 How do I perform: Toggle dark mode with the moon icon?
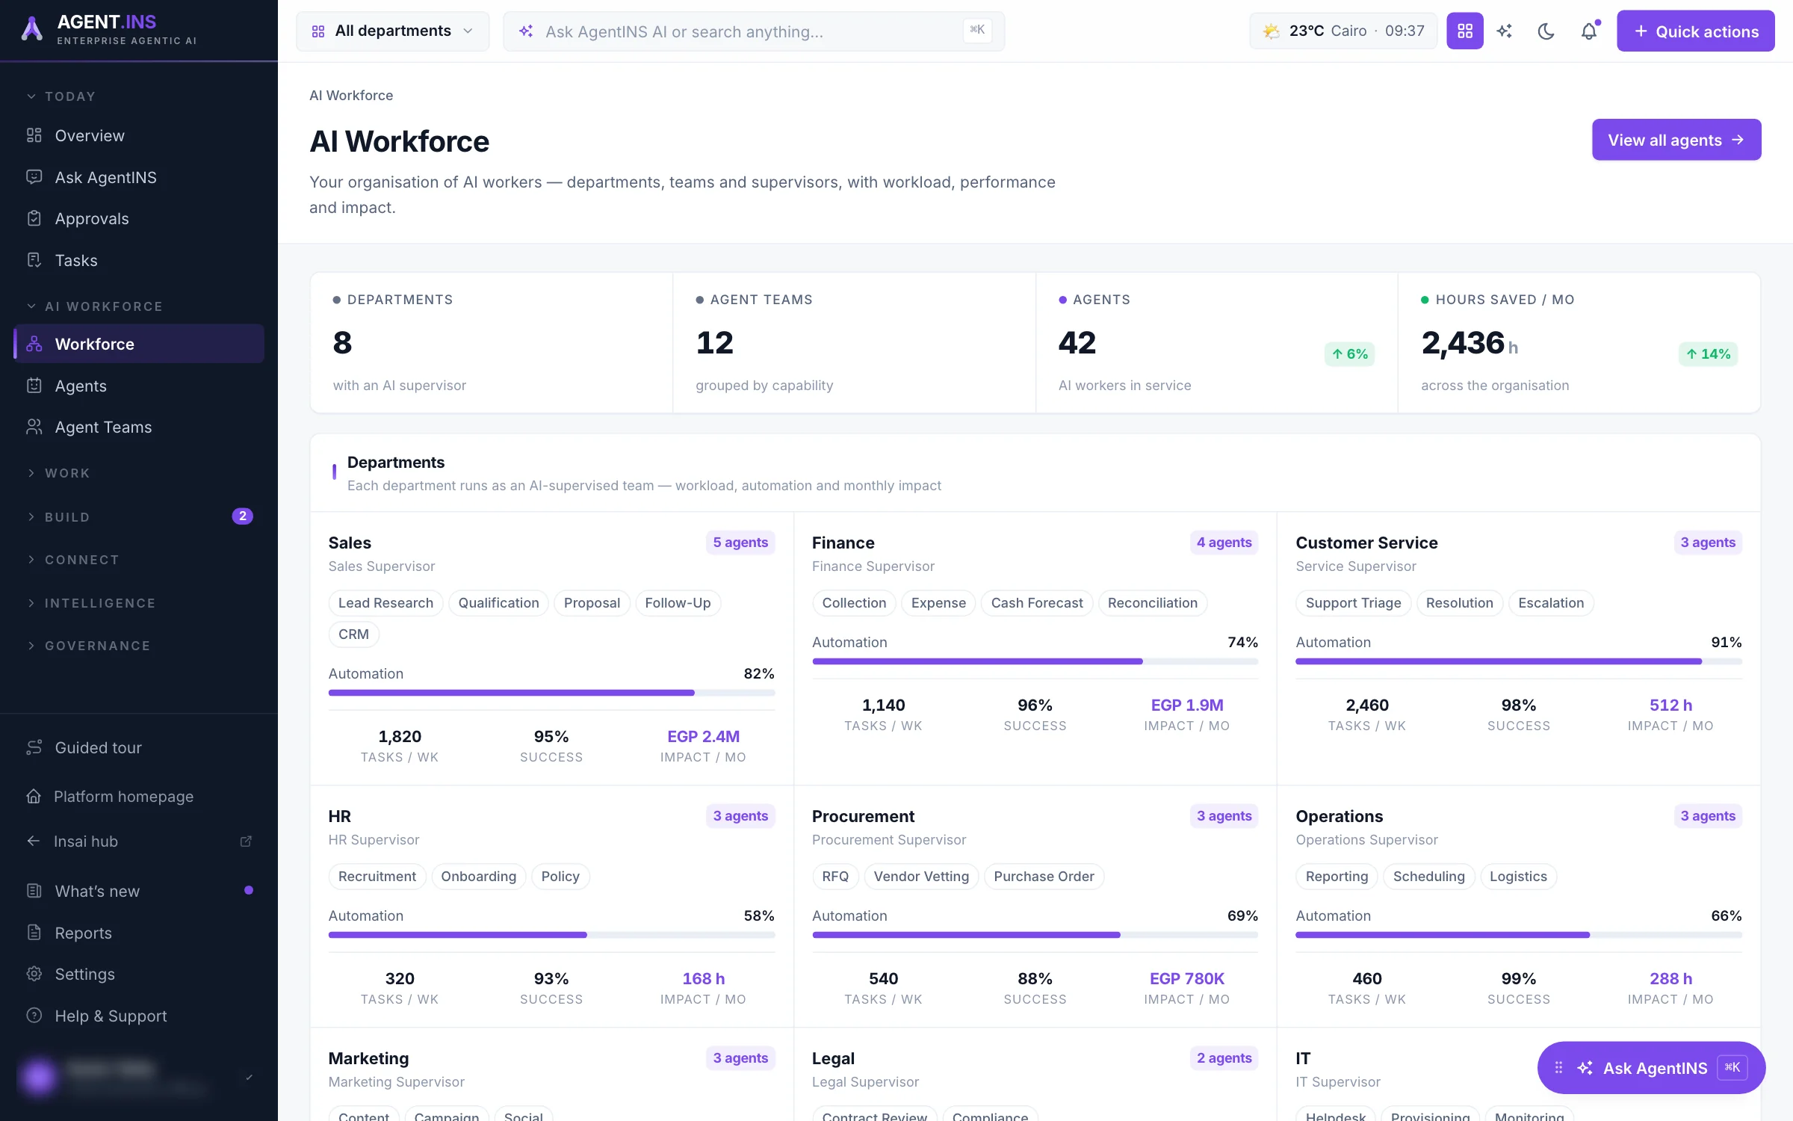pyautogui.click(x=1546, y=31)
